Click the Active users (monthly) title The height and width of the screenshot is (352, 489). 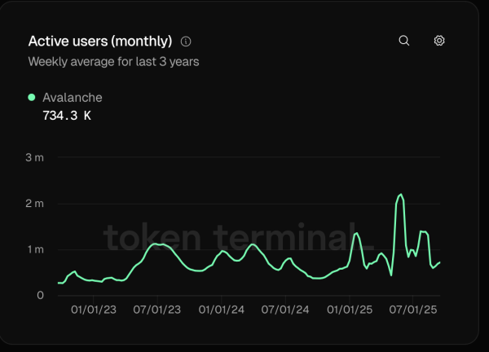[100, 41]
